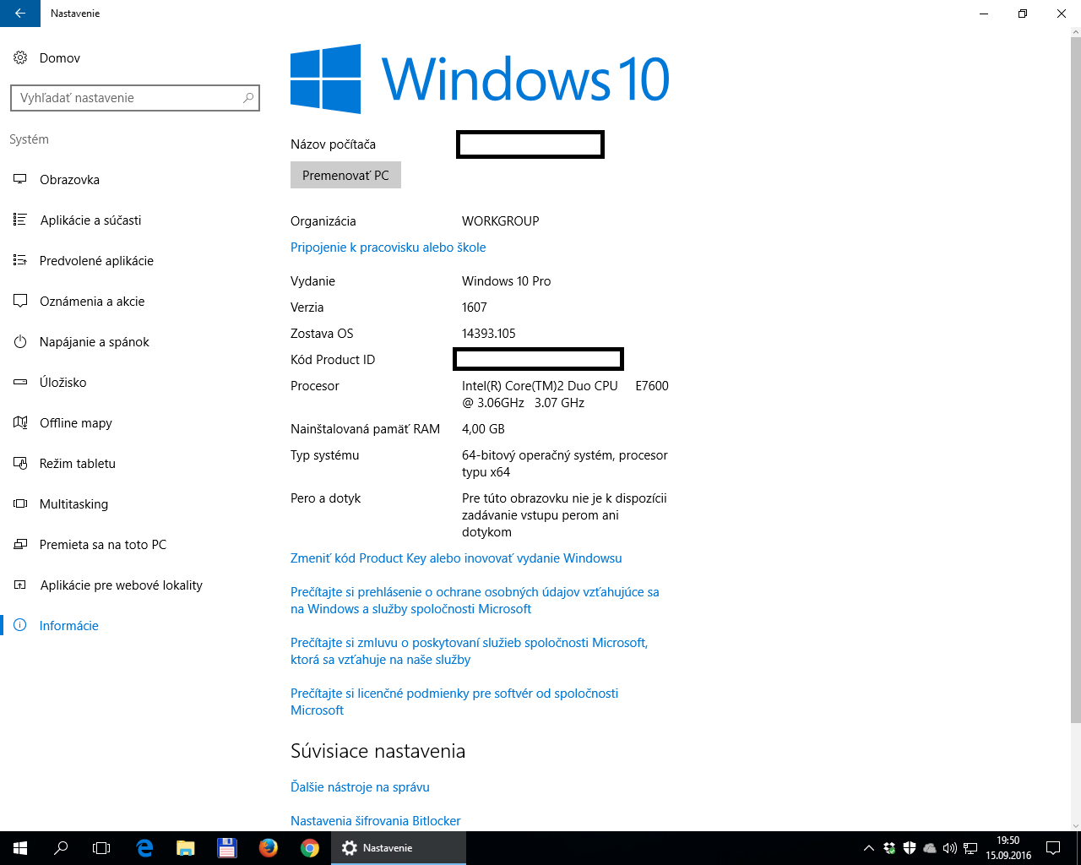Open clock showing 19:50

tap(1008, 848)
